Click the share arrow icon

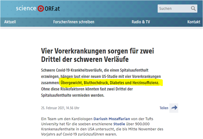tap(174, 108)
